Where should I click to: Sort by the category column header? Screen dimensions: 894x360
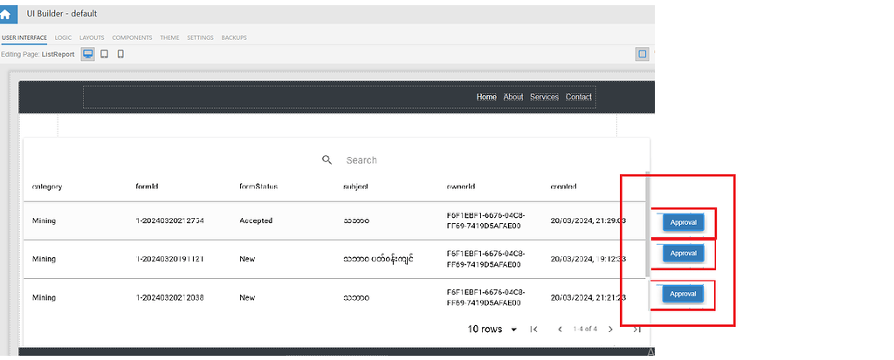[47, 187]
